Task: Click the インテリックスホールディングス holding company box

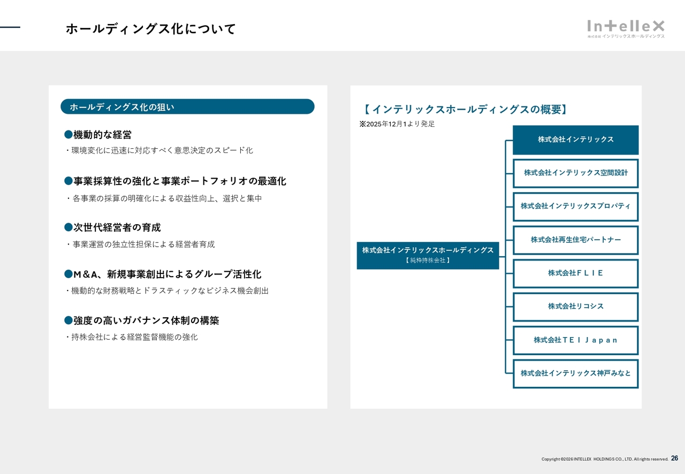Action: [x=428, y=255]
